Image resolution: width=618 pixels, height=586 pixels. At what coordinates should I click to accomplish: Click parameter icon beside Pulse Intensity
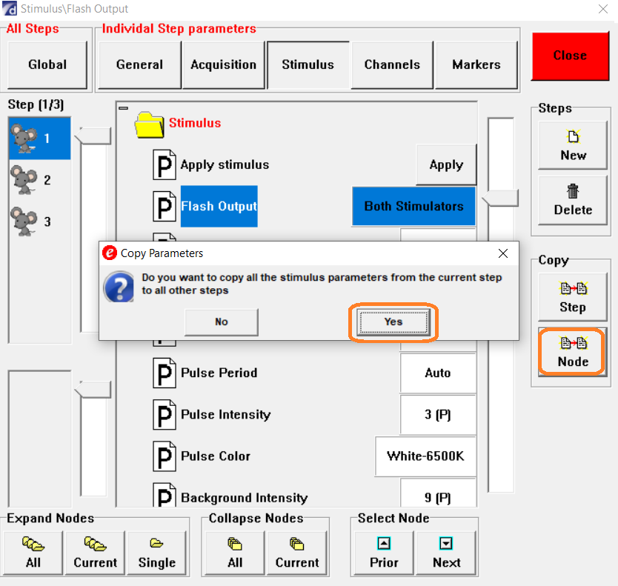165,415
